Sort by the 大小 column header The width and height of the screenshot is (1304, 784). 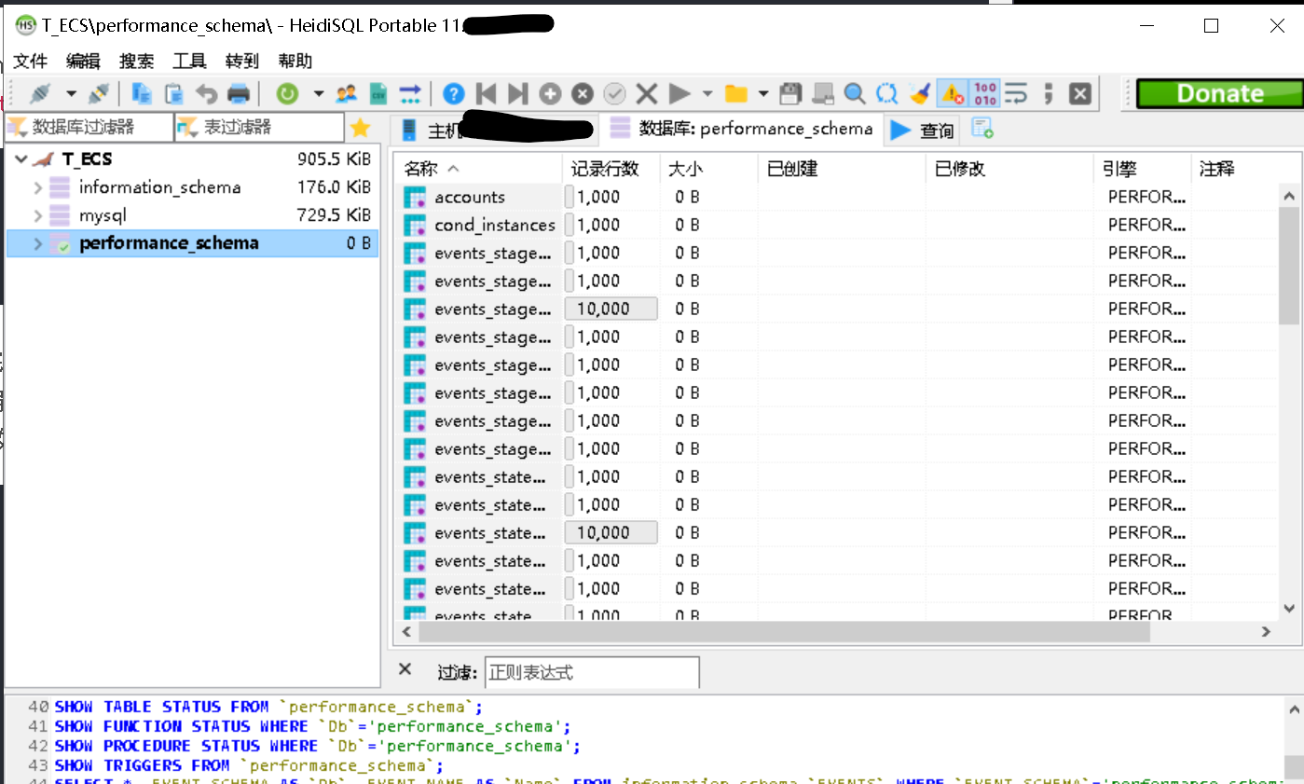click(708, 169)
